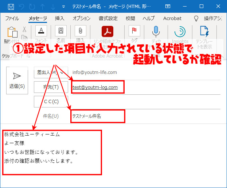227x188 pixels.
Task: Click body line 添付の確認お願いいたします。
Action: point(39,161)
